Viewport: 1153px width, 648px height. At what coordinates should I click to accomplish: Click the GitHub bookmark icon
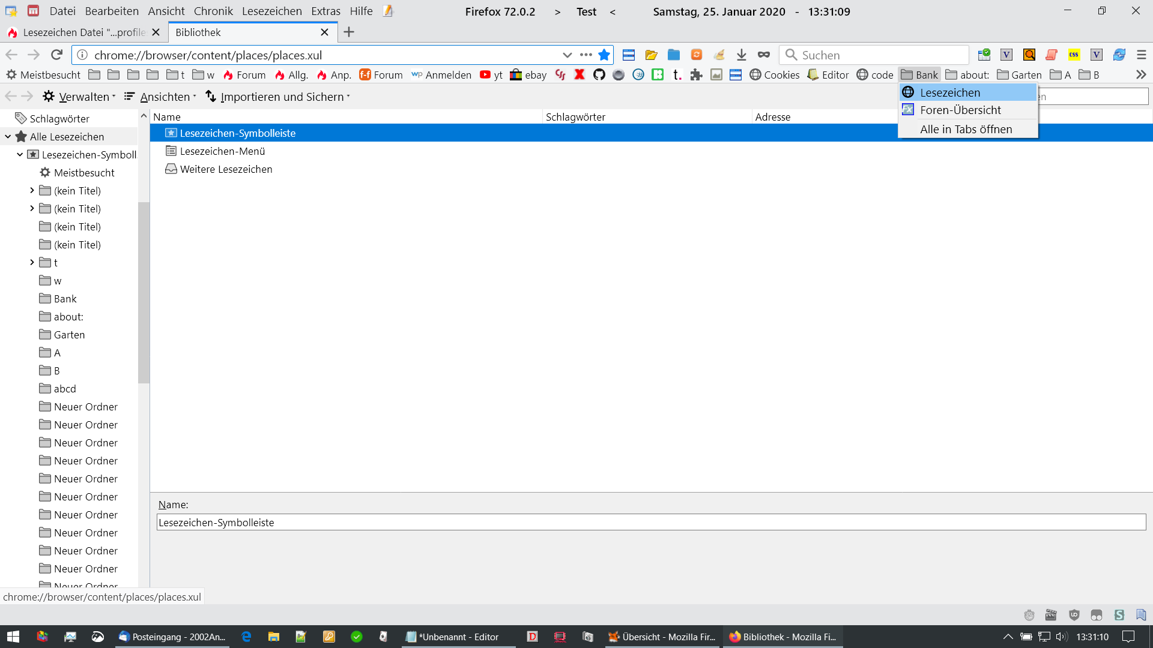[x=599, y=74]
